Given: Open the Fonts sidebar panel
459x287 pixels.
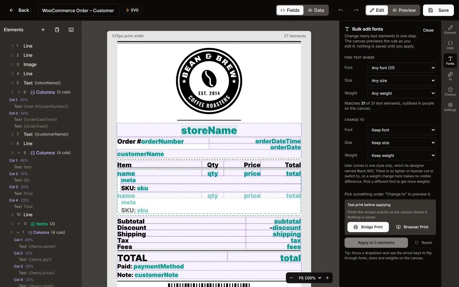Looking at the screenshot, I should pos(450,61).
